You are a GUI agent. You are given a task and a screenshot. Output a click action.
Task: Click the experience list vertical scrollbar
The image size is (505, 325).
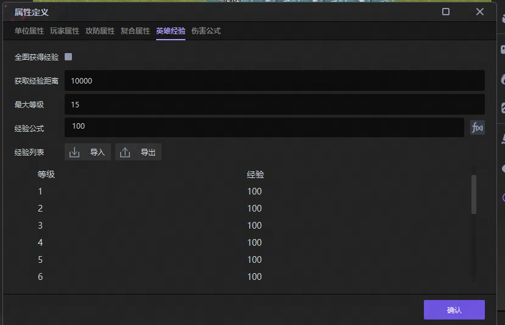474,195
